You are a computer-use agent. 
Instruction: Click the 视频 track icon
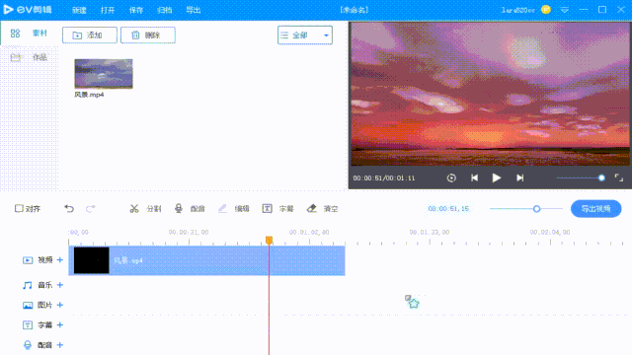click(x=28, y=260)
